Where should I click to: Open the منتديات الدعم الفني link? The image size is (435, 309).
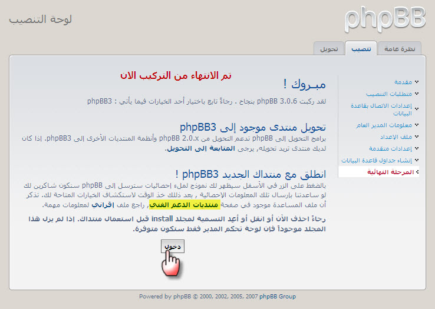pyautogui.click(x=184, y=205)
